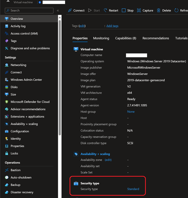Click the Delete trash can icon

click(x=159, y=11)
